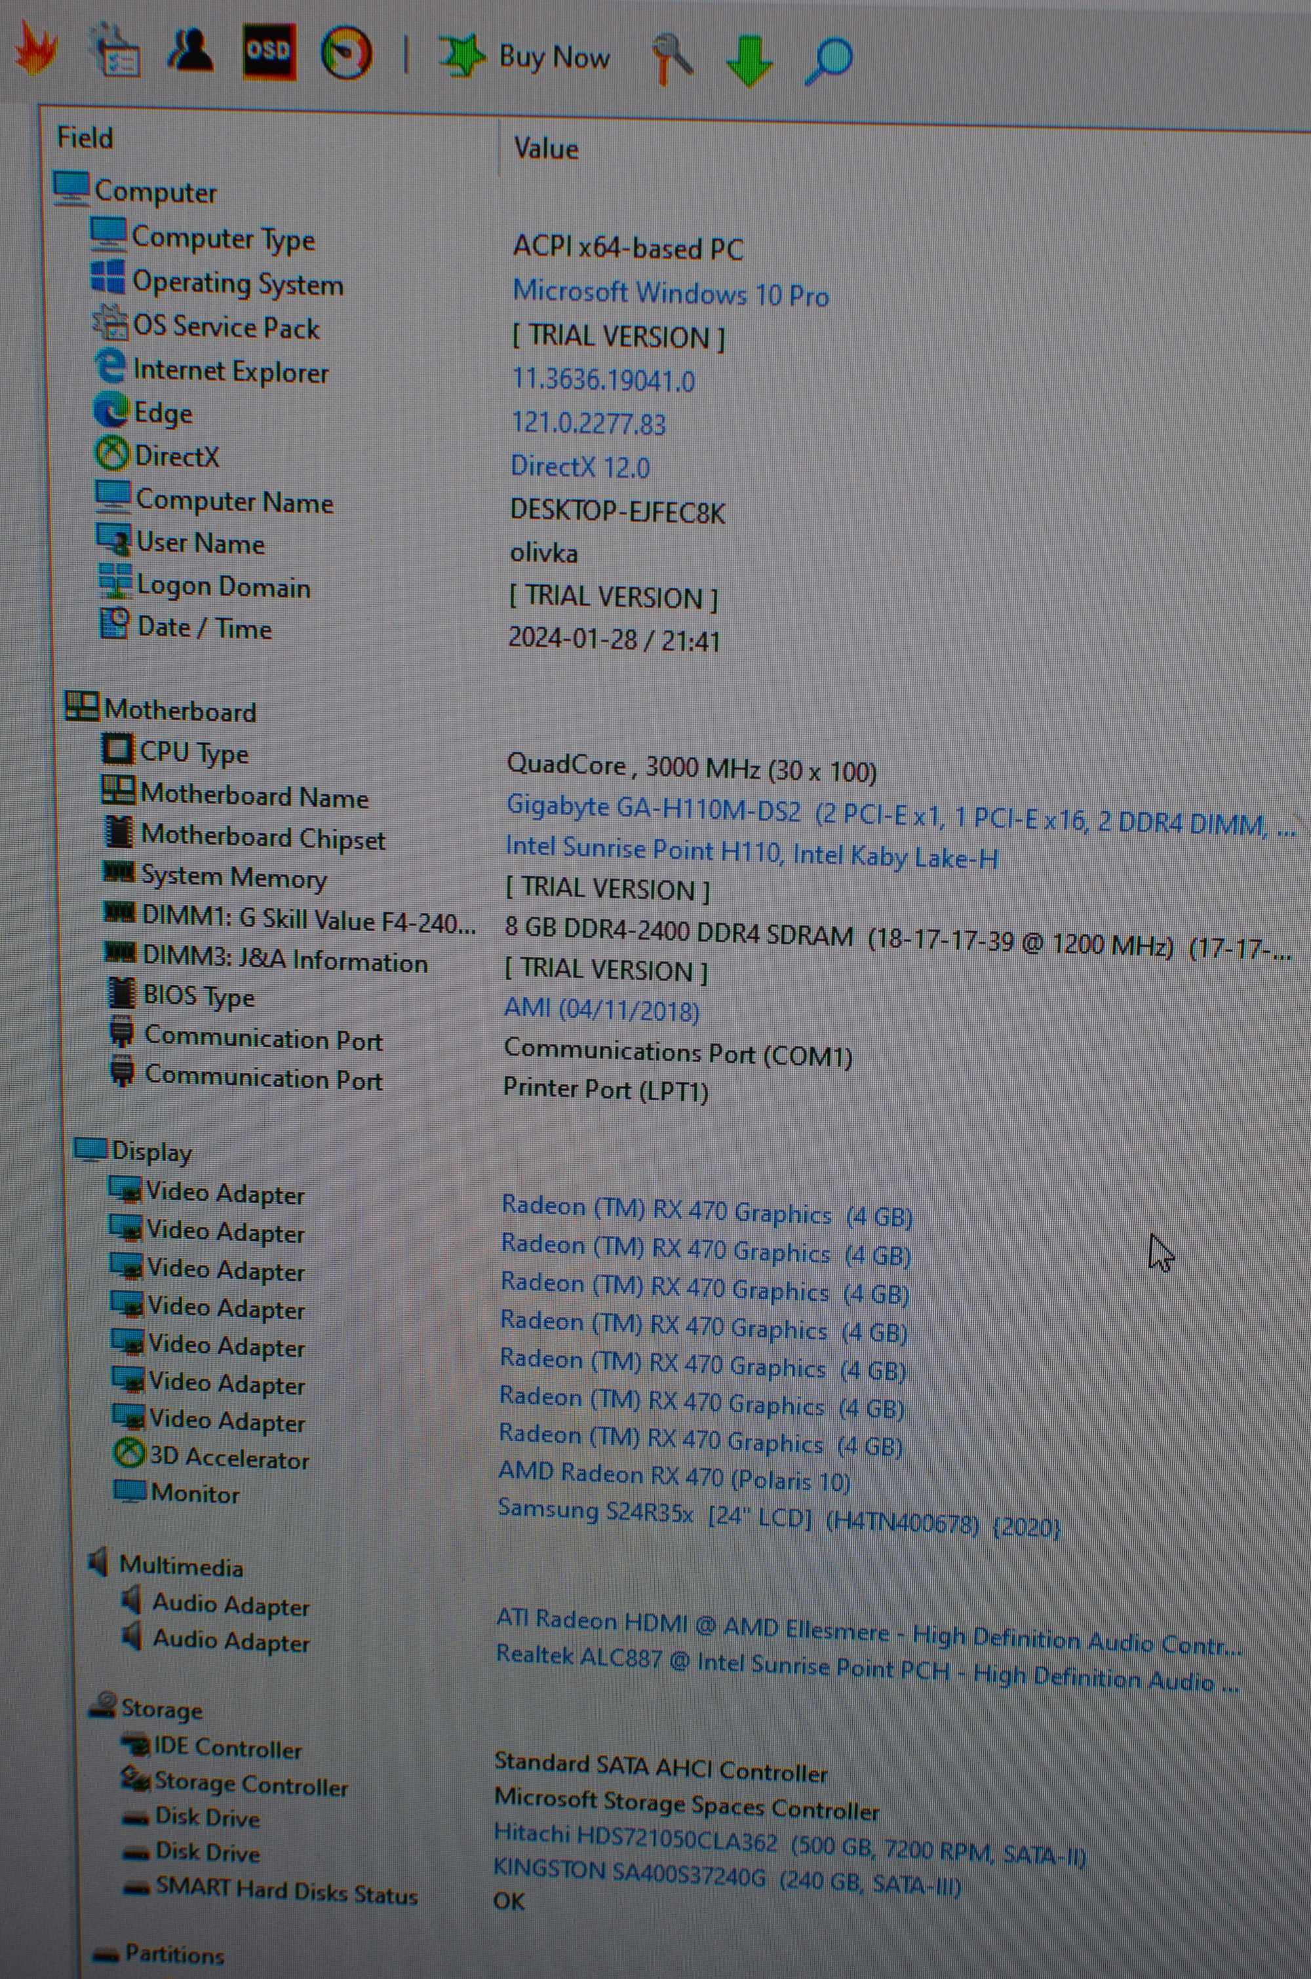Screen dimensions: 1311x1979
Task: Open the first Radeon RX 470 Graphics link
Action: tap(707, 1211)
